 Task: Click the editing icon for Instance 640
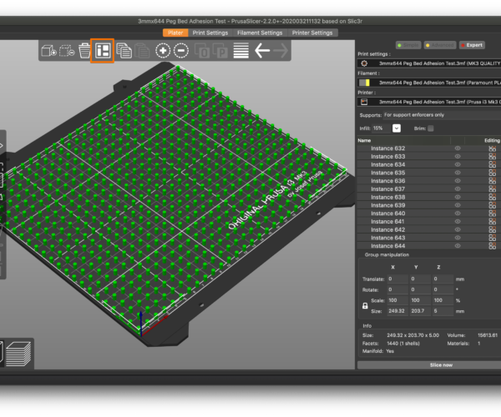(492, 214)
